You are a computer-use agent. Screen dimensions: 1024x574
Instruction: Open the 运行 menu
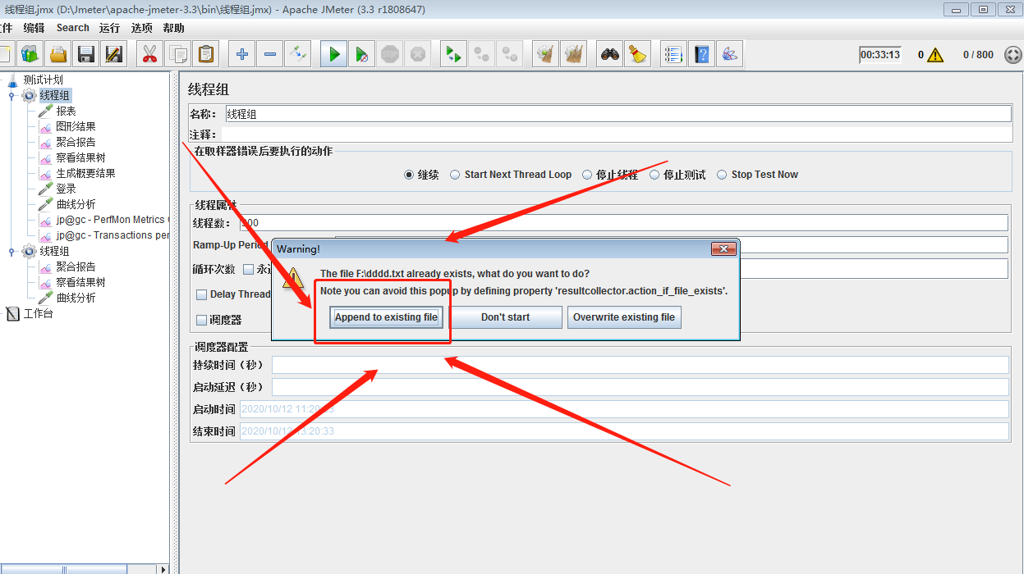tap(109, 28)
